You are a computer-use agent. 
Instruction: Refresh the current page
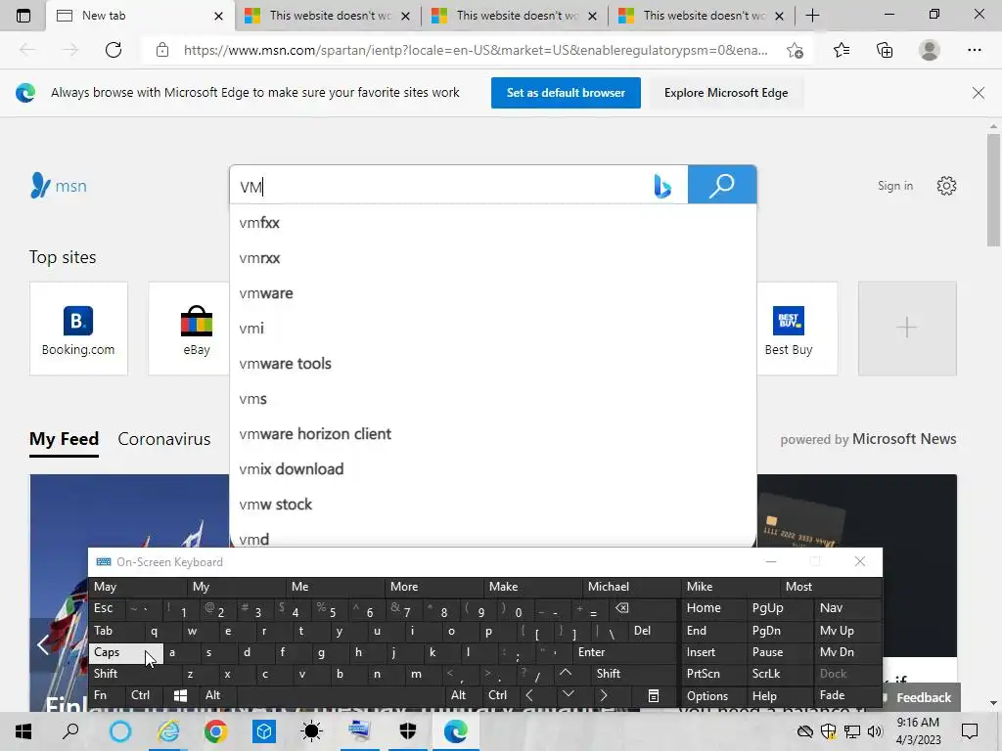pos(114,50)
